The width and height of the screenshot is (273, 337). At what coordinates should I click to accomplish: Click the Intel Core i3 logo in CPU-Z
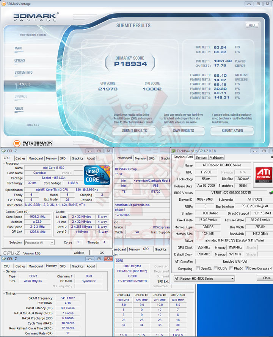coord(97,175)
